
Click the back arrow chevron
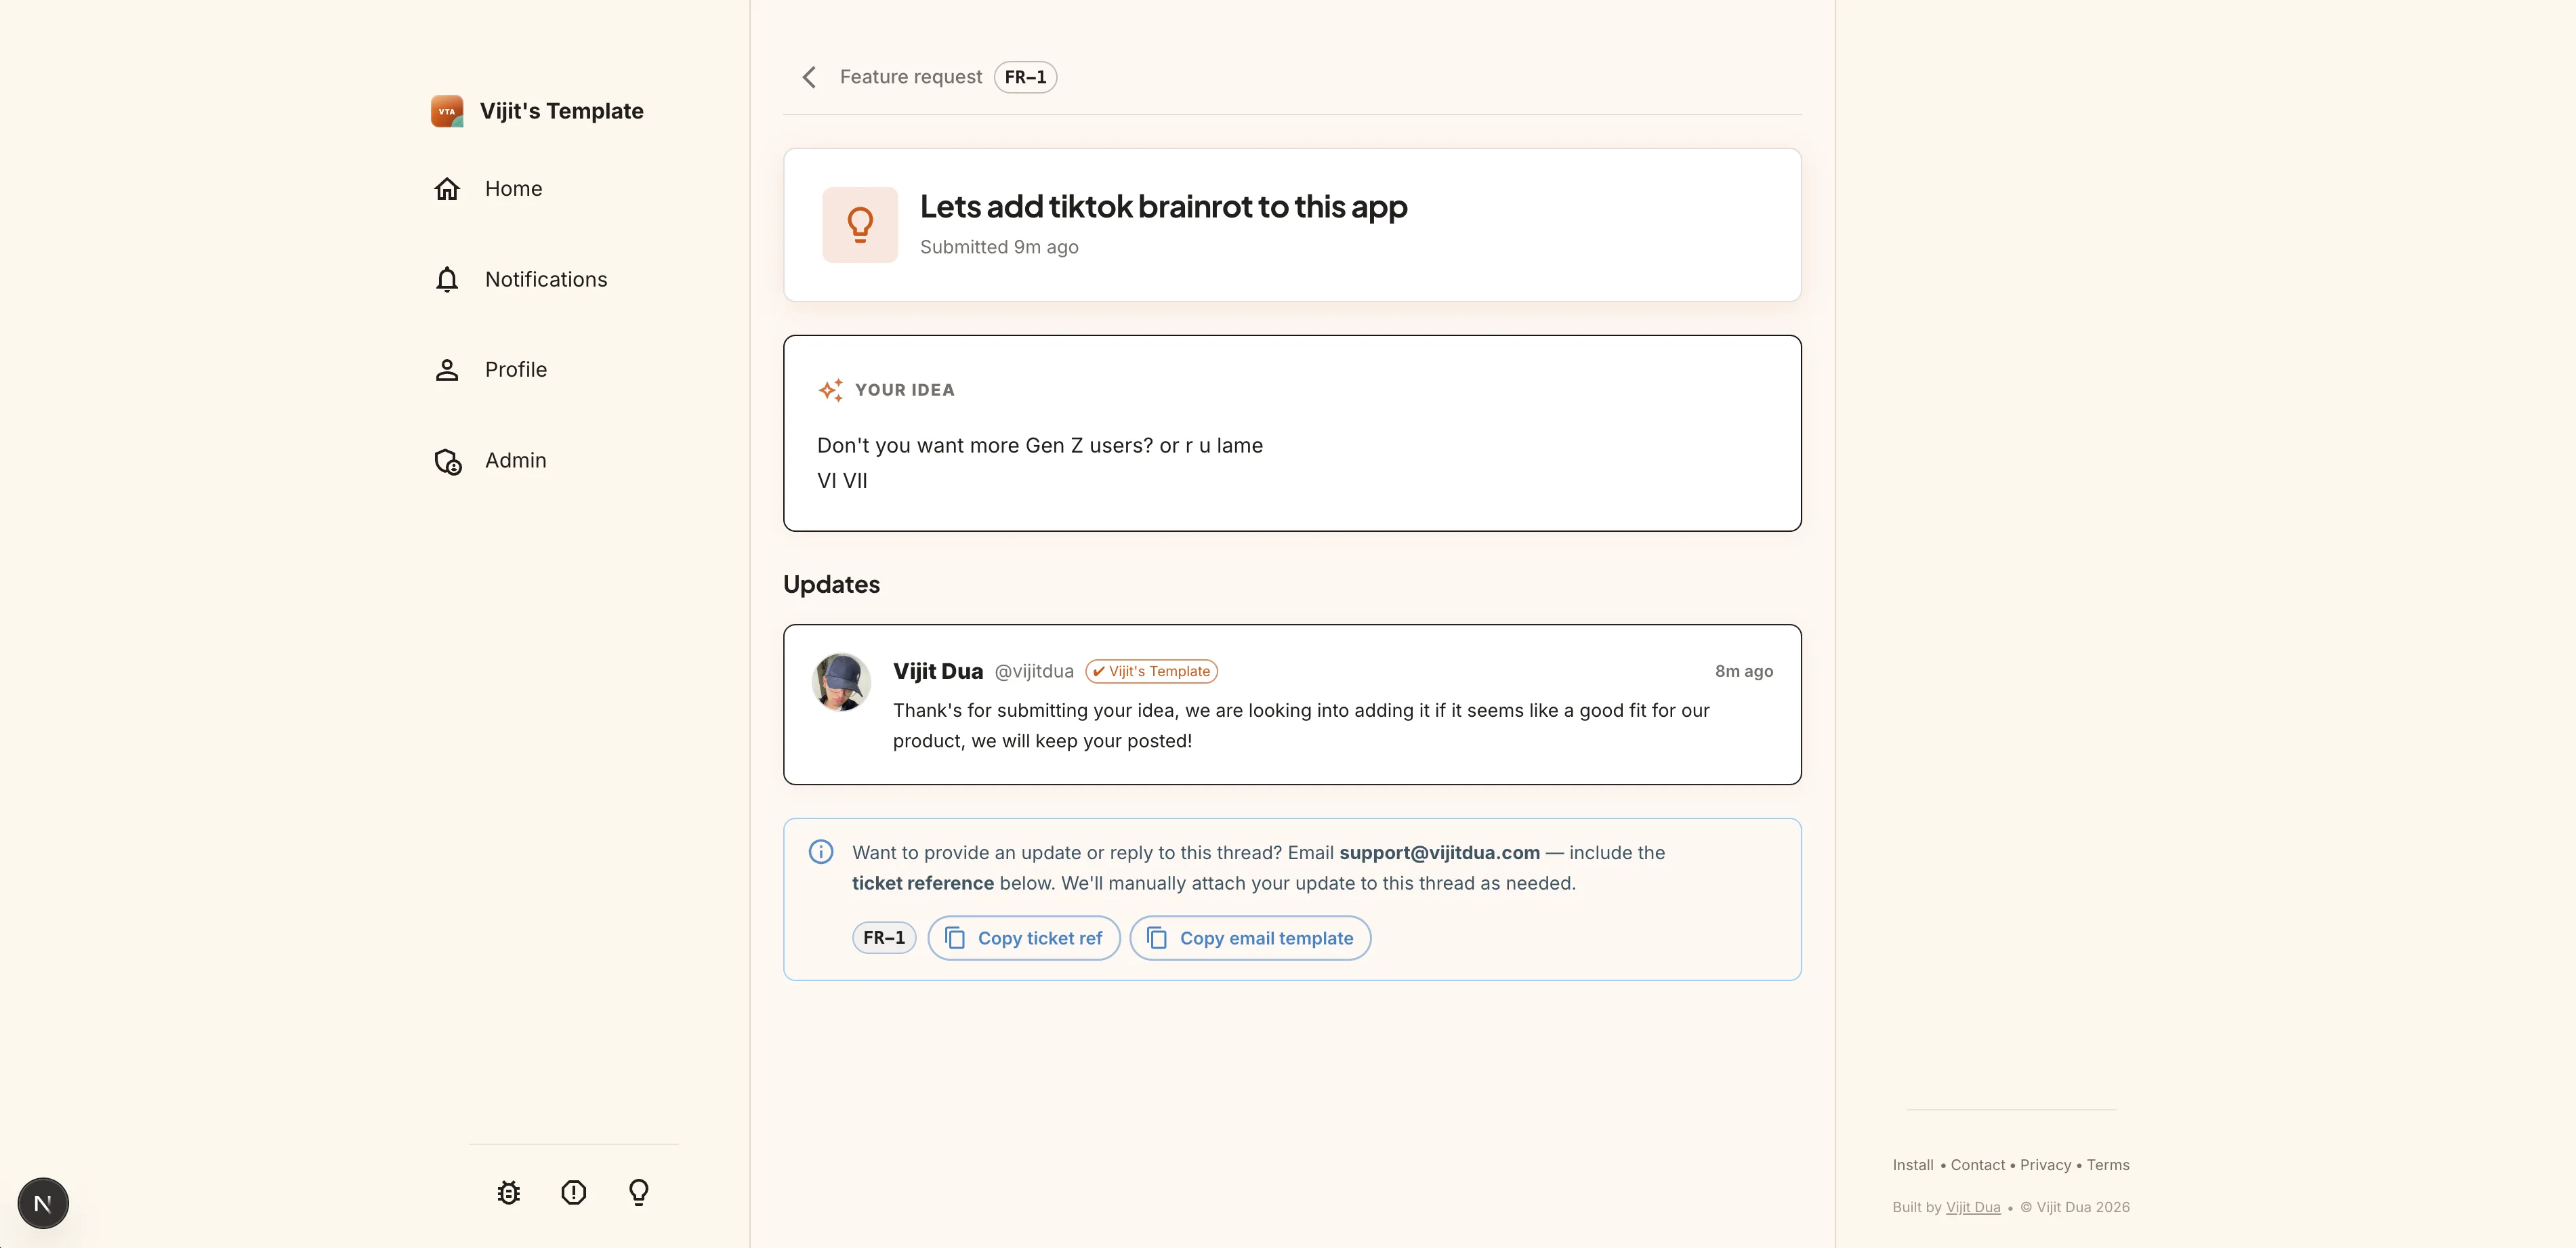[809, 77]
